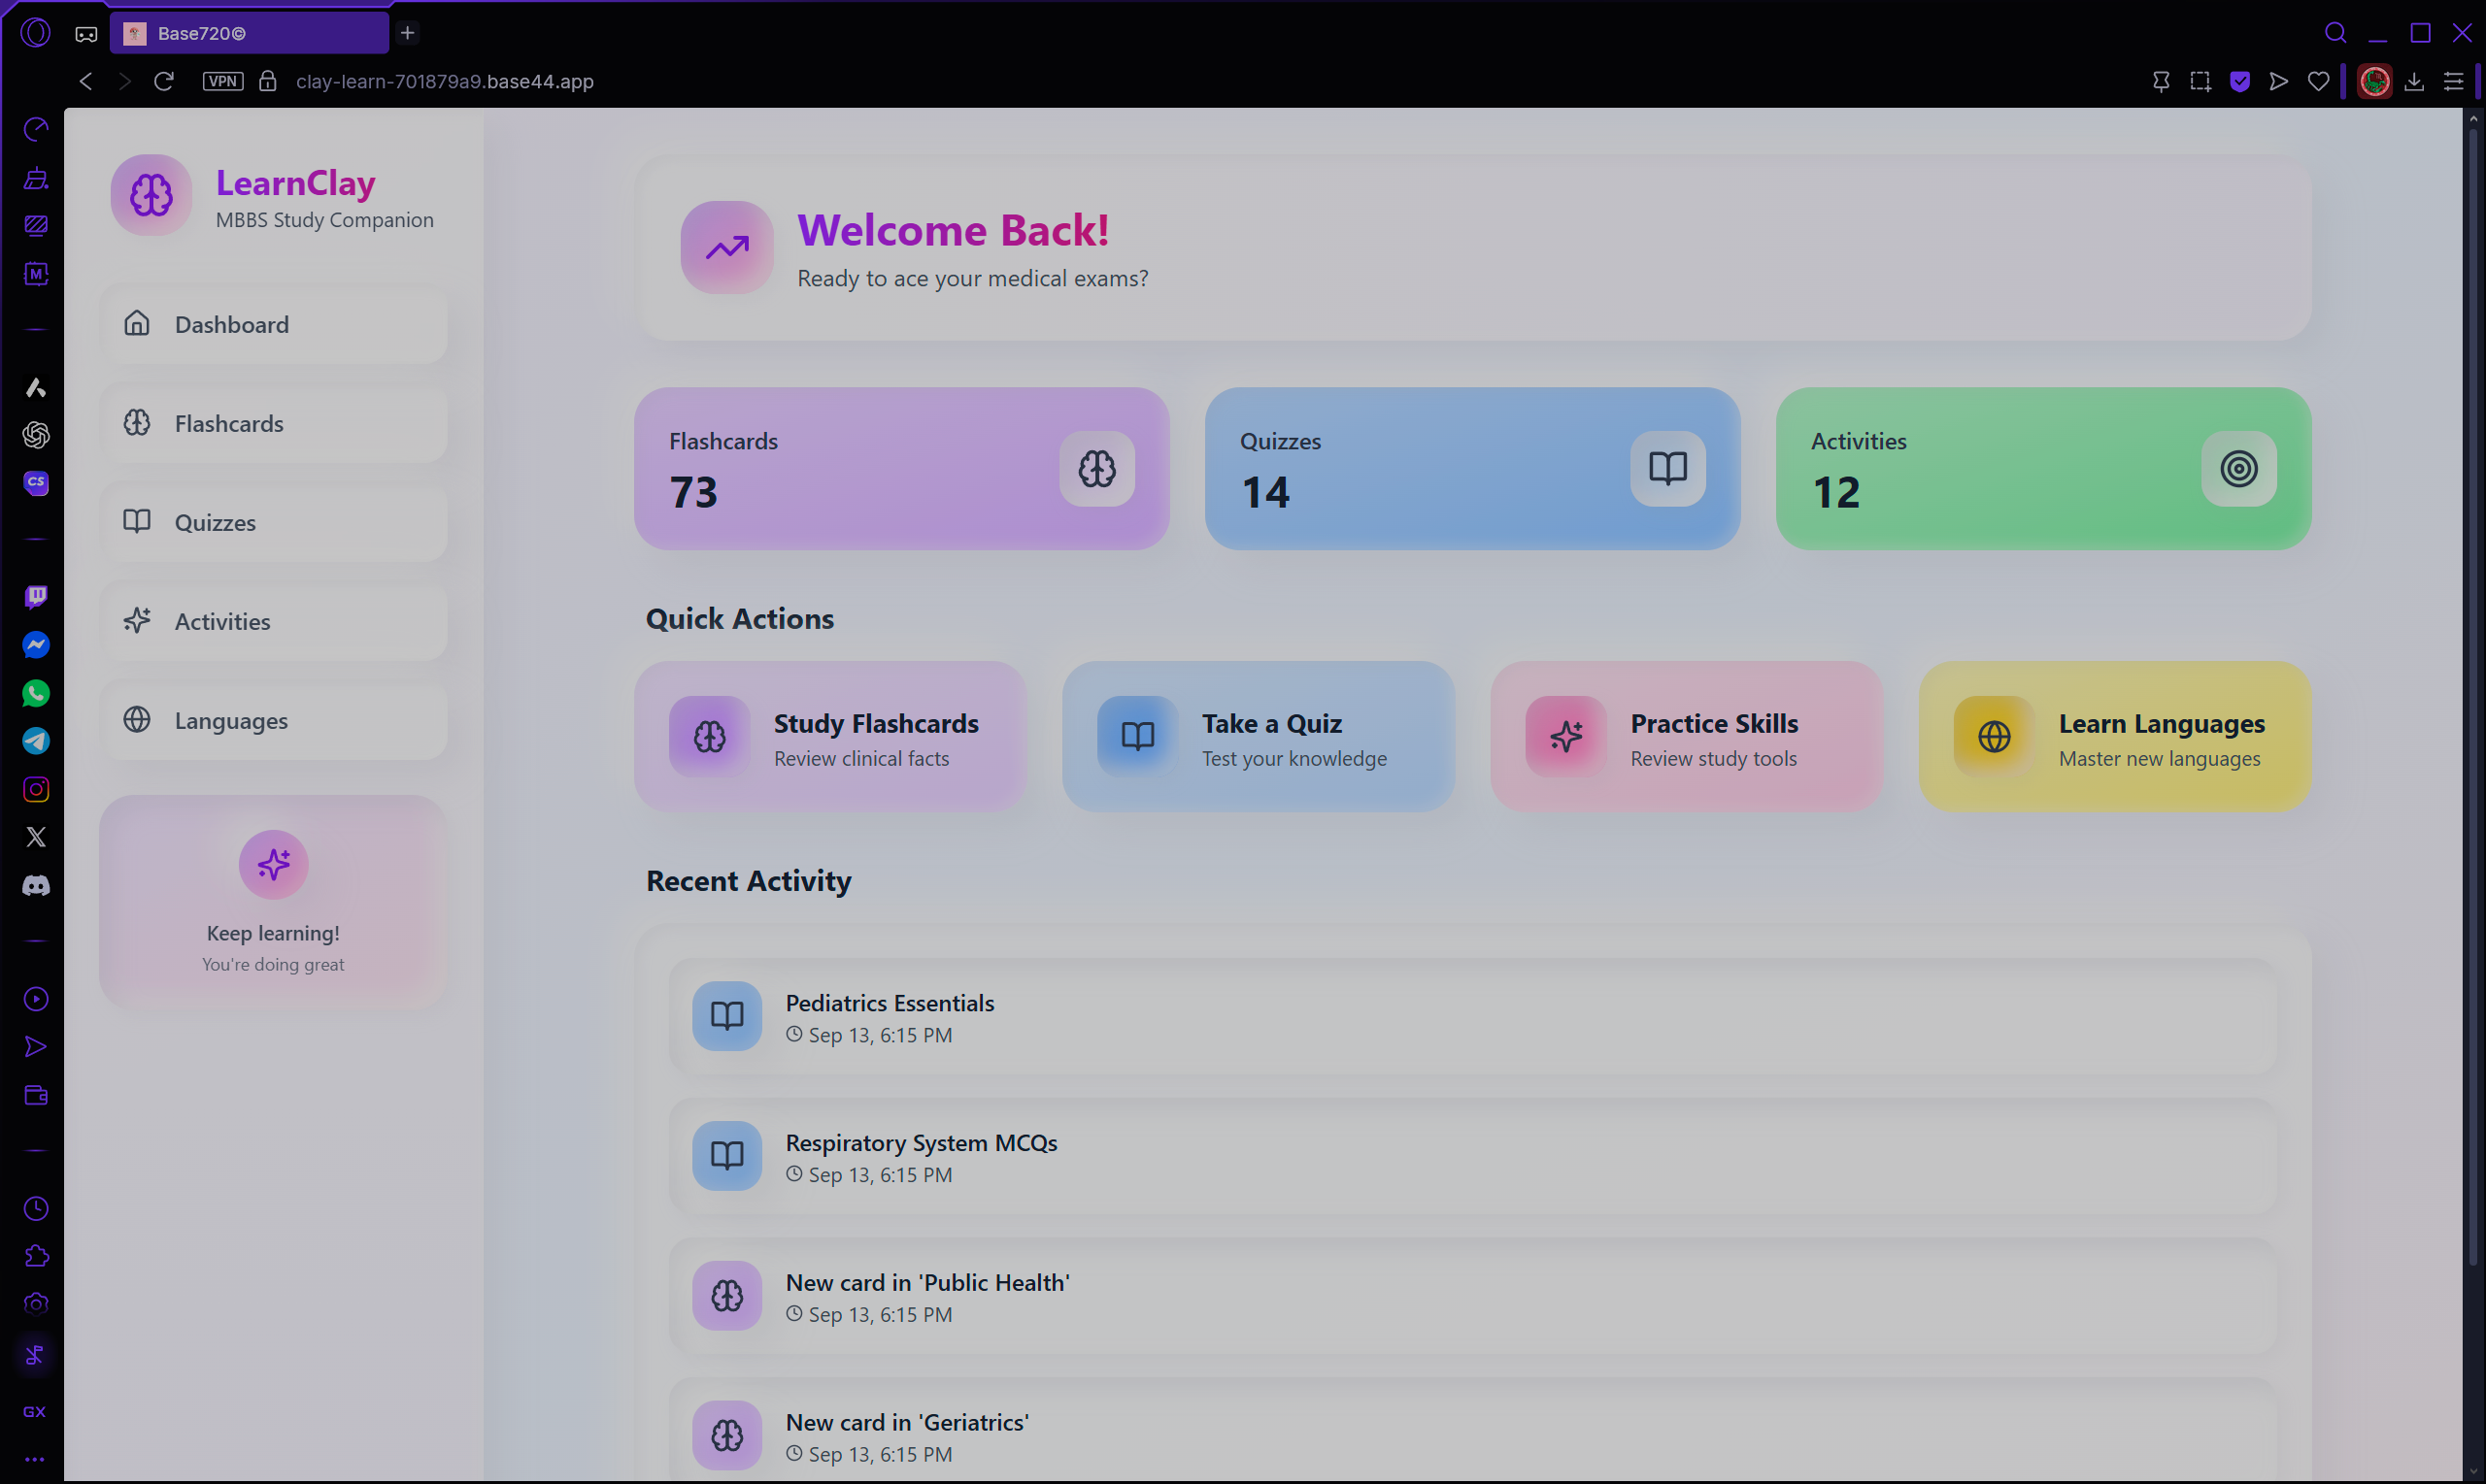The width and height of the screenshot is (2486, 1484).
Task: Open Respiratory System MCQs activity entry
Action: 1472,1157
